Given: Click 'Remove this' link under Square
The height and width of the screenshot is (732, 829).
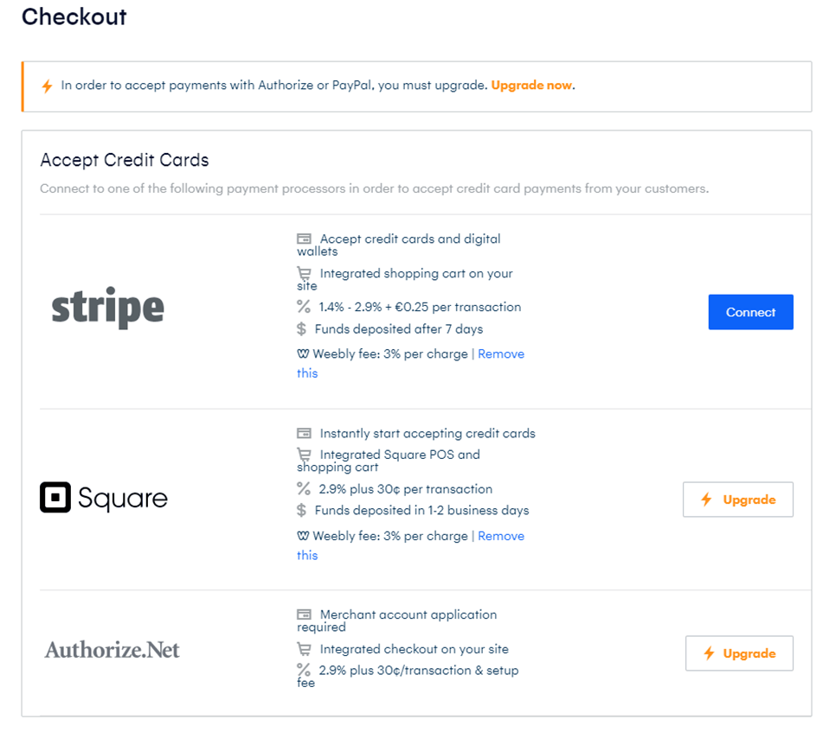Looking at the screenshot, I should (x=500, y=536).
